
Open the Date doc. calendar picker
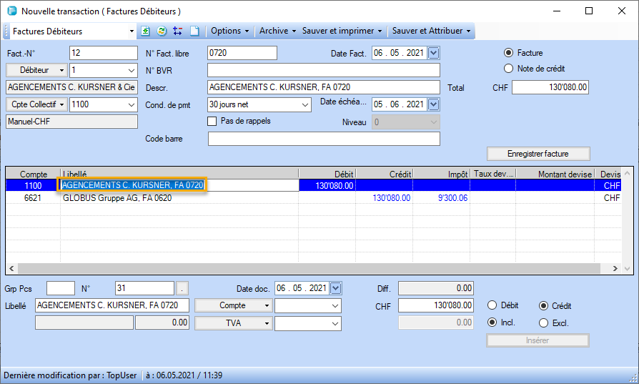point(336,288)
